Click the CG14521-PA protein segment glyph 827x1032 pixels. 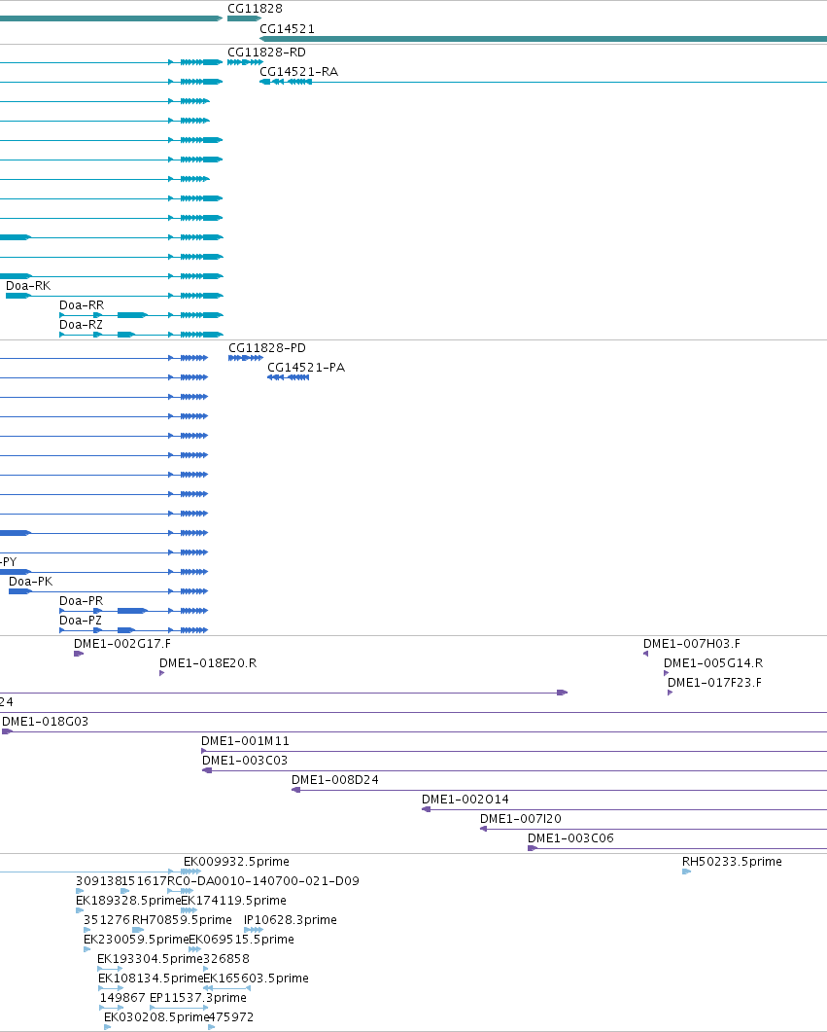(288, 377)
